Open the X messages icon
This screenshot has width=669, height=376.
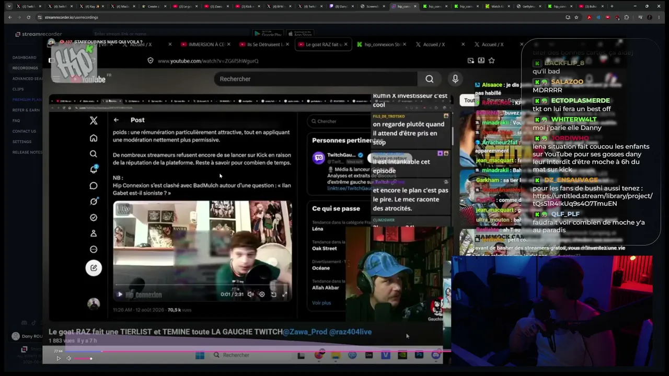(x=94, y=185)
